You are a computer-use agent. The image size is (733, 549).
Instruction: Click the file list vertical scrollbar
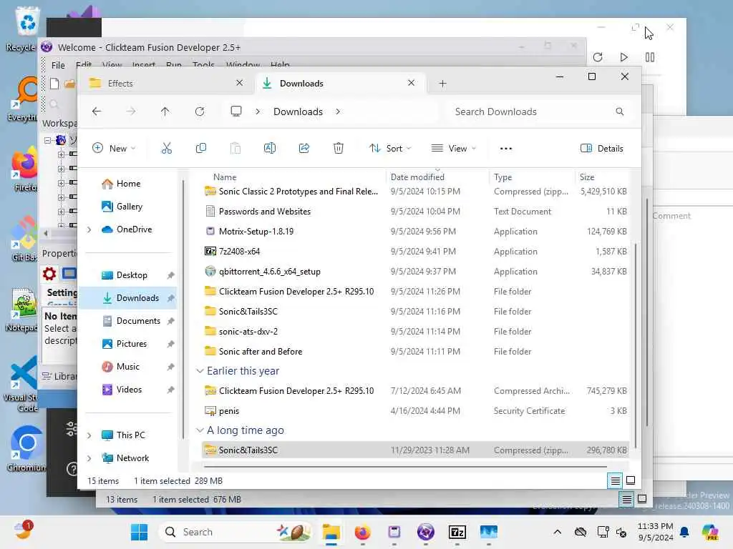point(636,345)
